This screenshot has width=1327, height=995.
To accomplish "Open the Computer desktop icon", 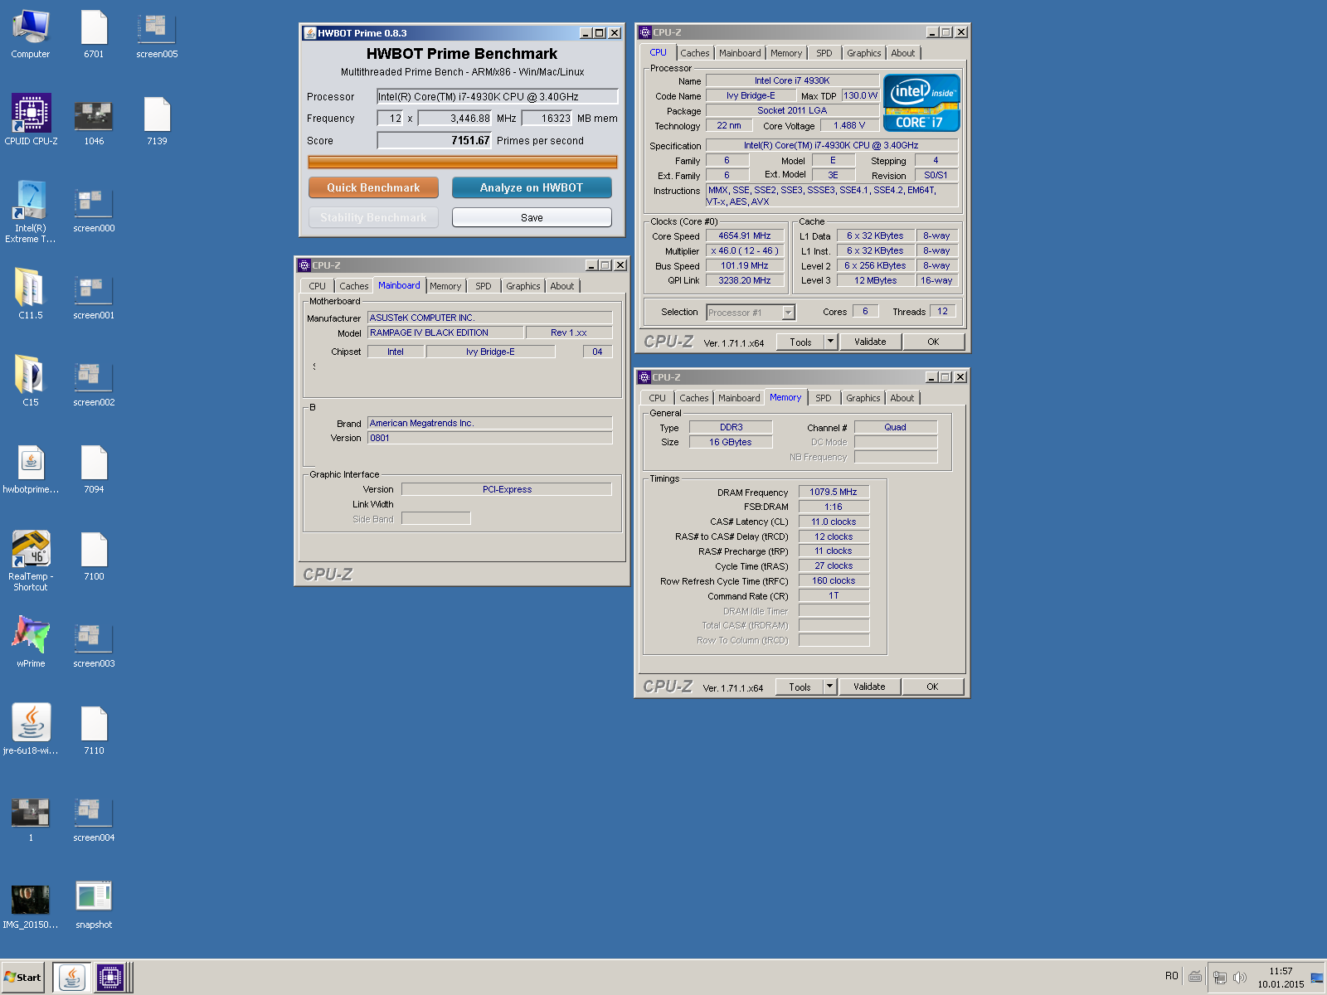I will [31, 34].
